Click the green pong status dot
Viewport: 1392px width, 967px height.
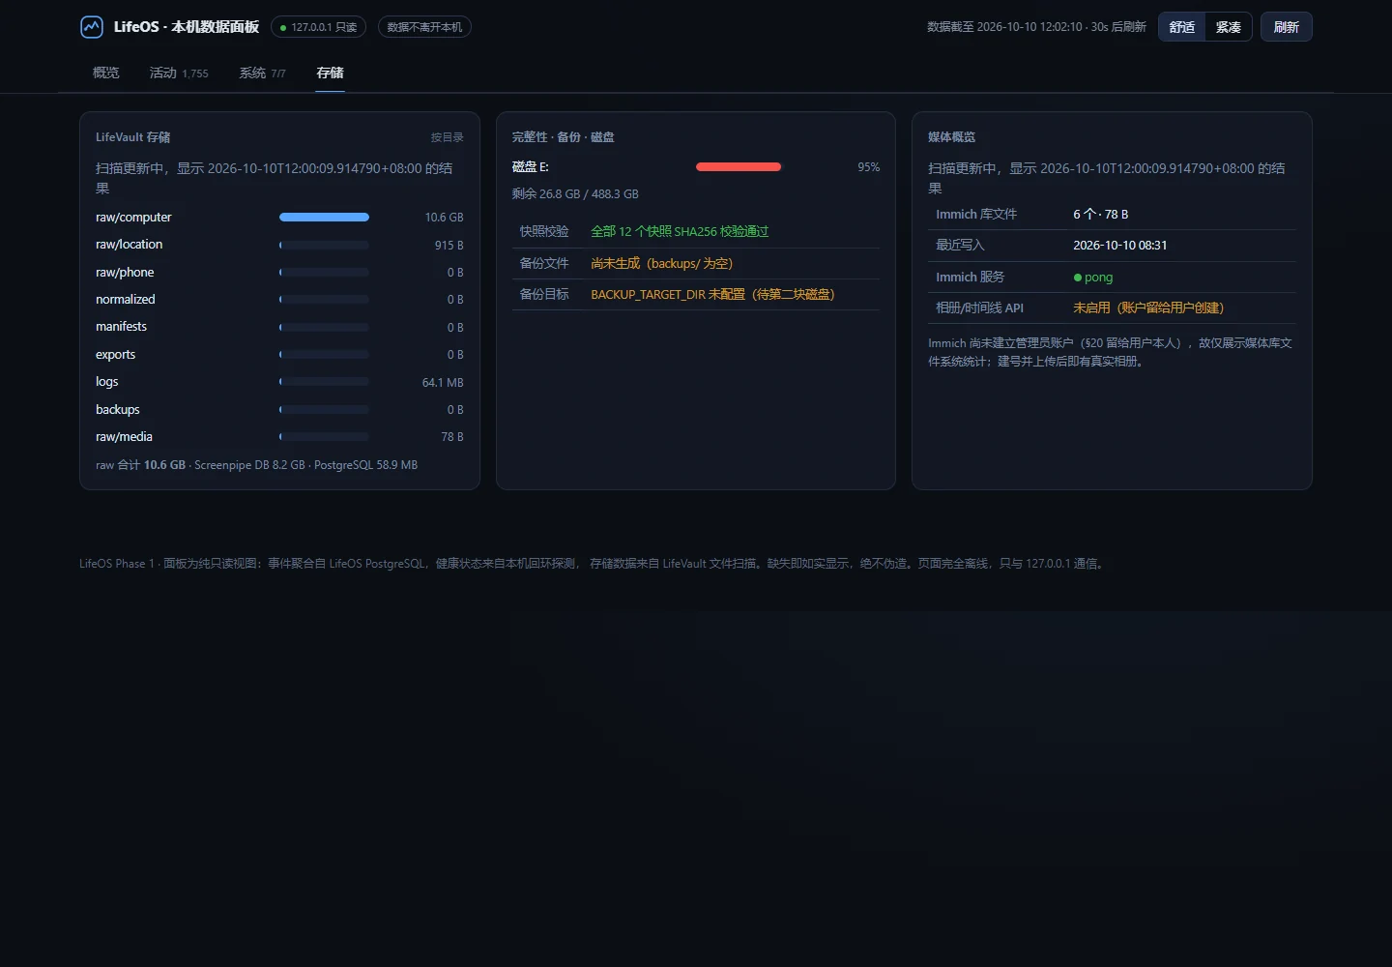(x=1078, y=278)
